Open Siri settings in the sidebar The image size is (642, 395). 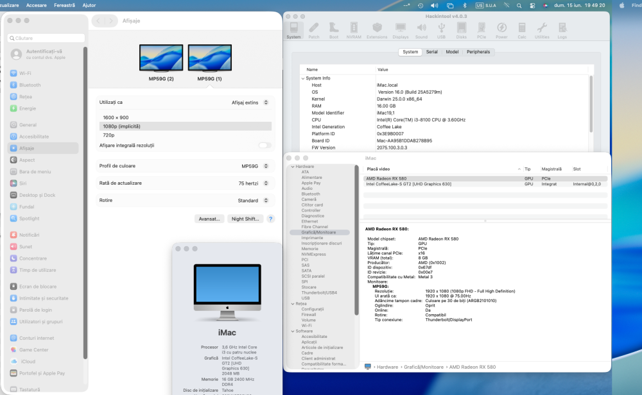point(43,183)
